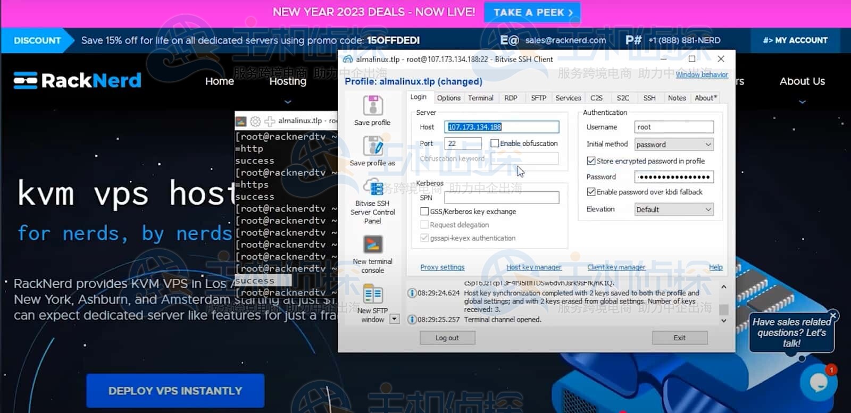The height and width of the screenshot is (413, 851).
Task: Click the Log out button
Action: 447,338
